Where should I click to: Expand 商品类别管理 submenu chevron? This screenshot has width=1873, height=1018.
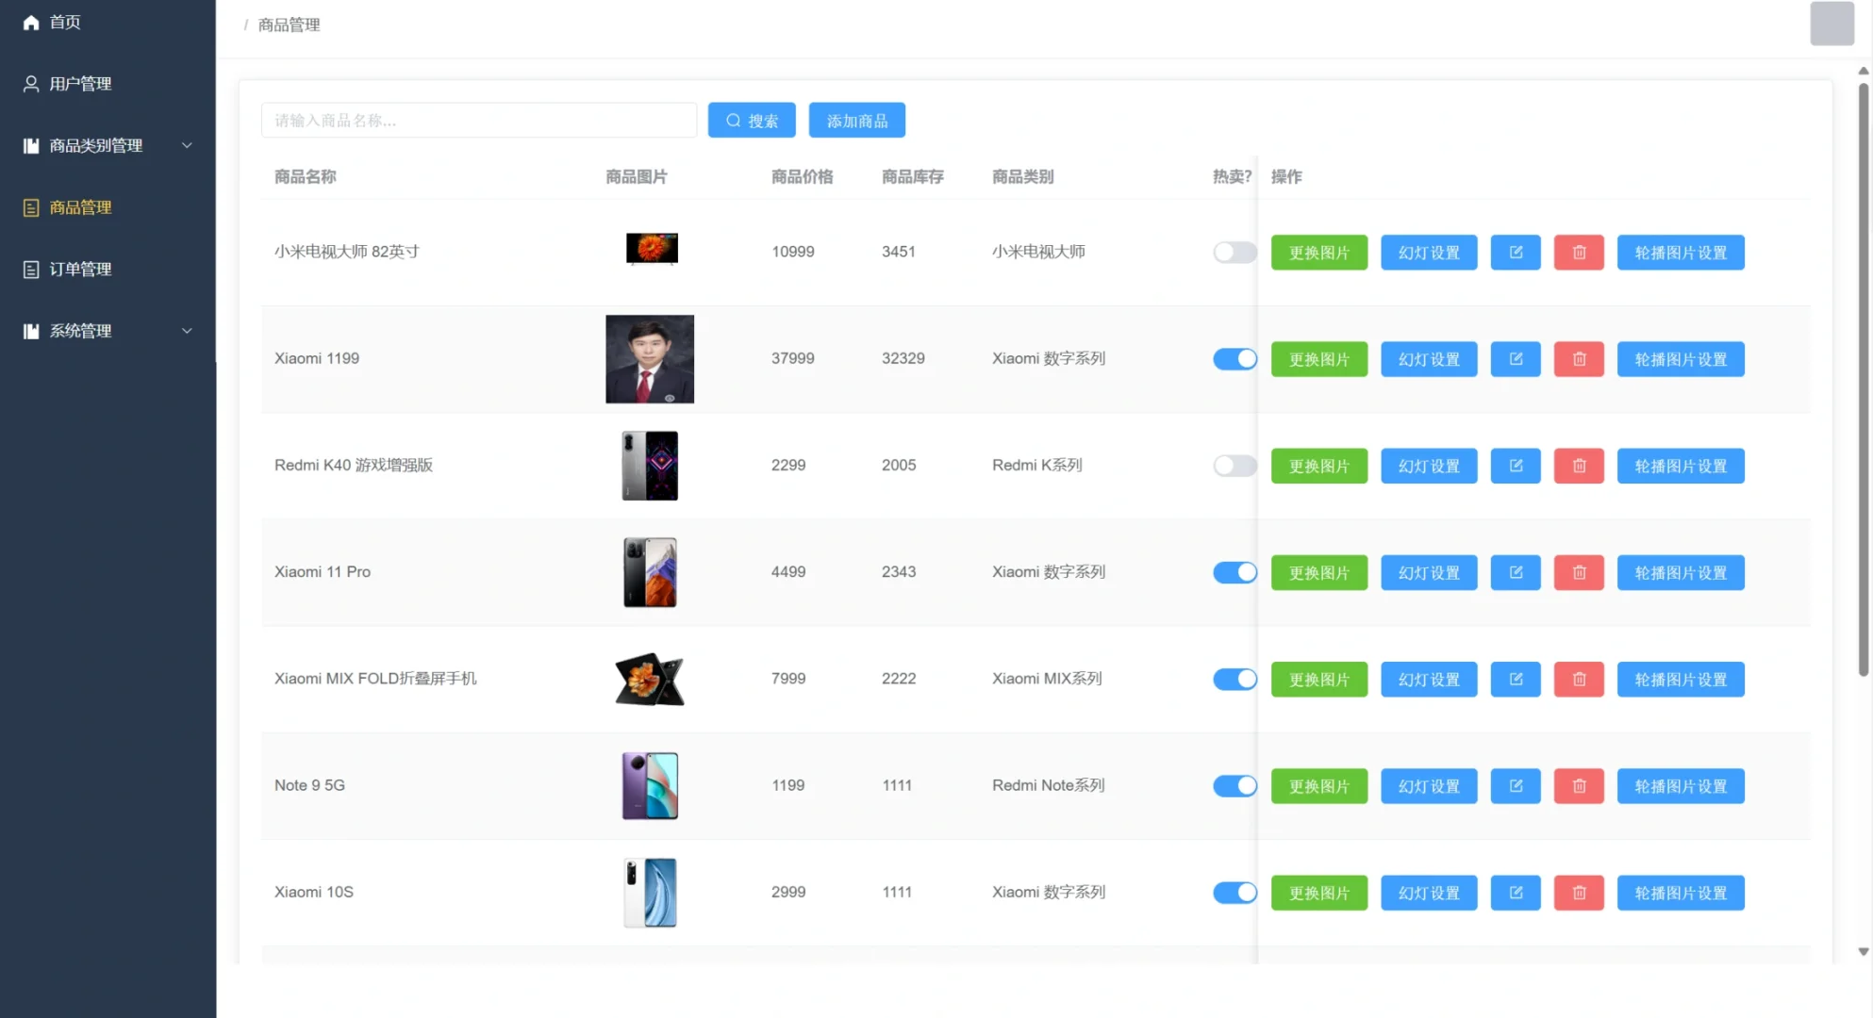(x=187, y=145)
